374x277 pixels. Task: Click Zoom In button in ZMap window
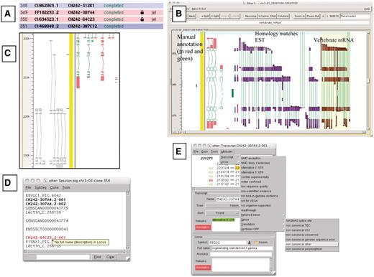click(x=299, y=16)
